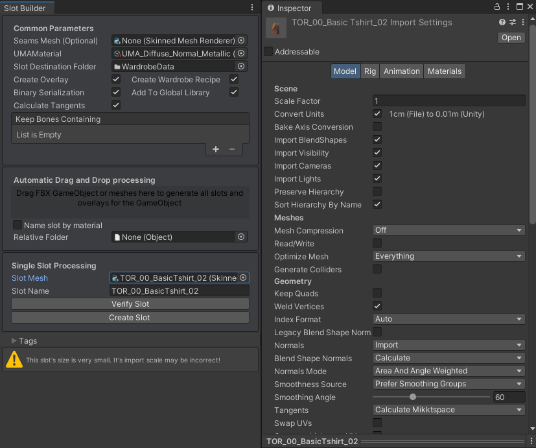536x448 pixels.
Task: Enable Bake Axis Conversion checkbox
Action: click(377, 126)
